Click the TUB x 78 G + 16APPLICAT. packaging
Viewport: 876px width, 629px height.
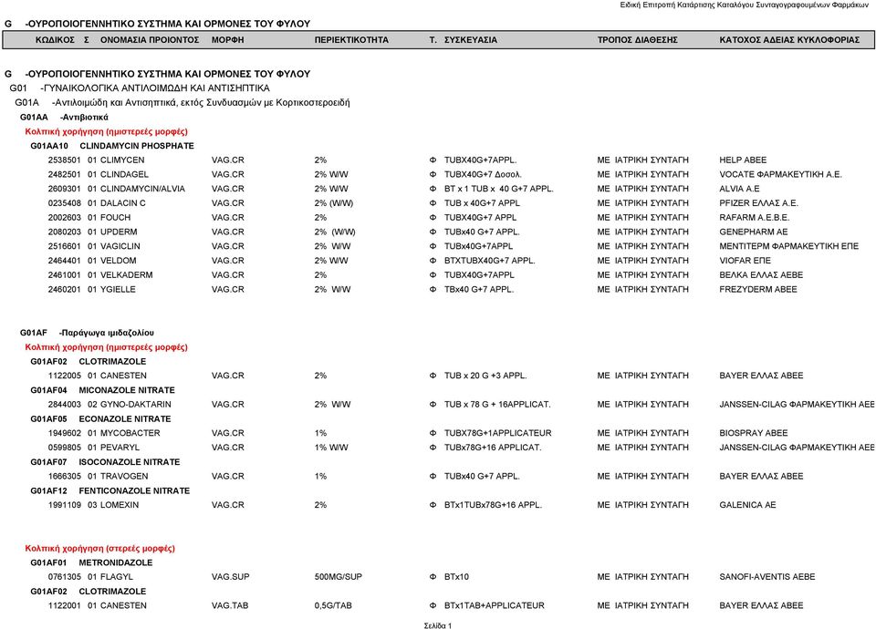click(497, 405)
